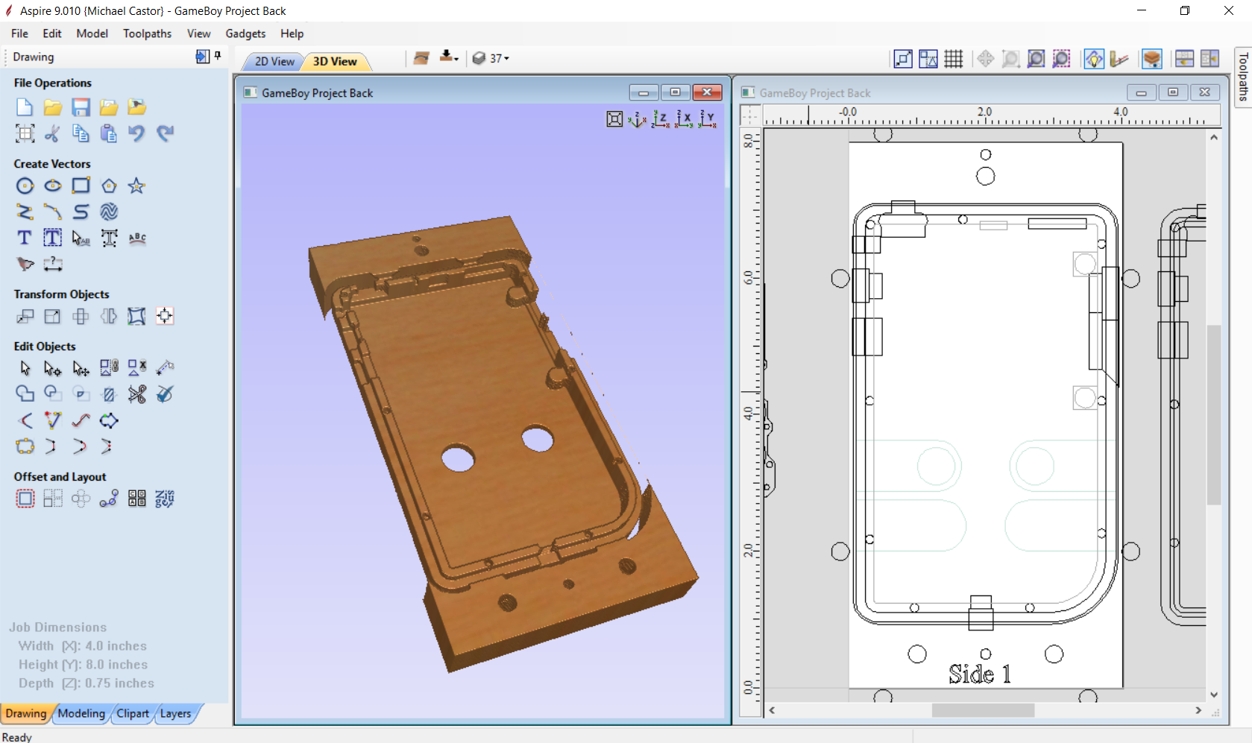Click the Zoom Selected toolbar icon
The image size is (1252, 743).
tap(1061, 59)
